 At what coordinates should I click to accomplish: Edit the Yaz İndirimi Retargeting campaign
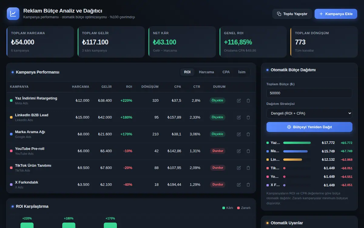pyautogui.click(x=239, y=101)
